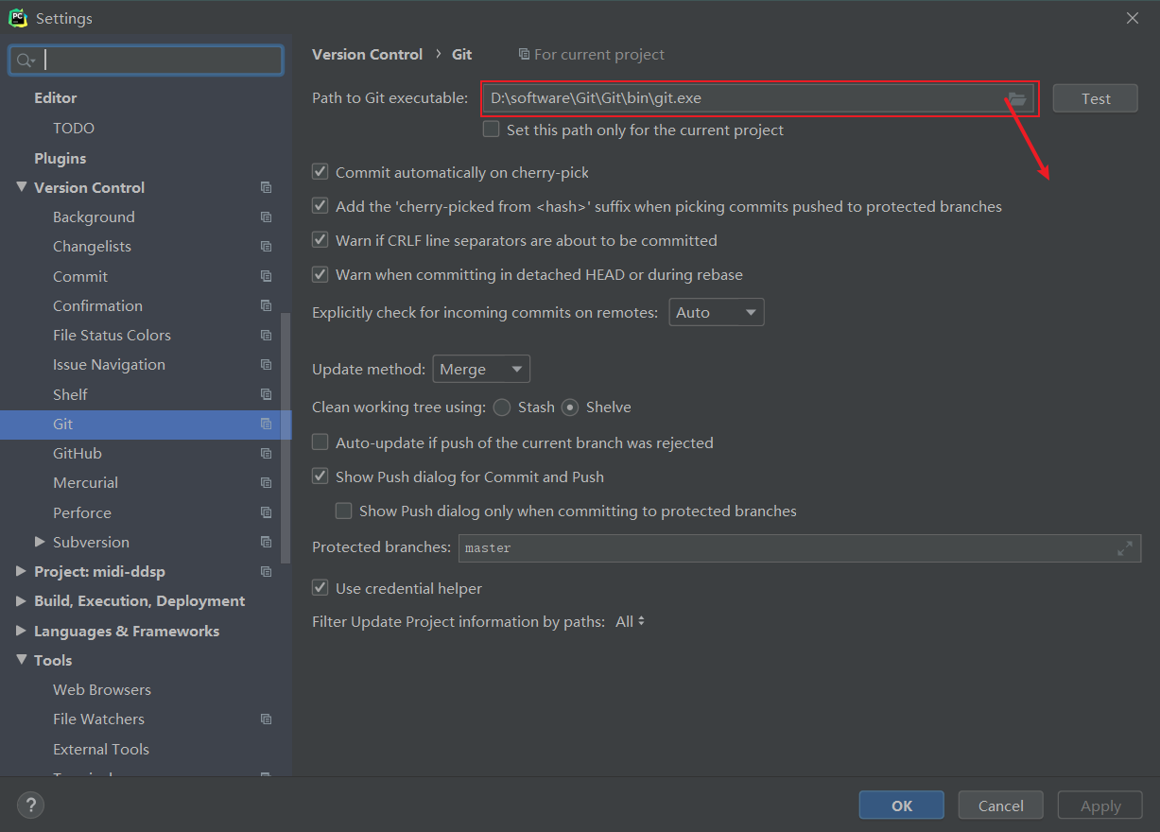Click the expand icon in Protected branches field
1160x832 pixels.
pyautogui.click(x=1125, y=547)
